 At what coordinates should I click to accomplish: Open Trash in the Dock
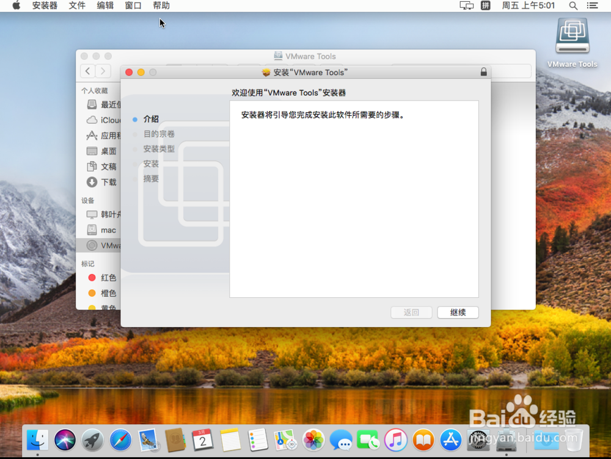click(x=573, y=440)
